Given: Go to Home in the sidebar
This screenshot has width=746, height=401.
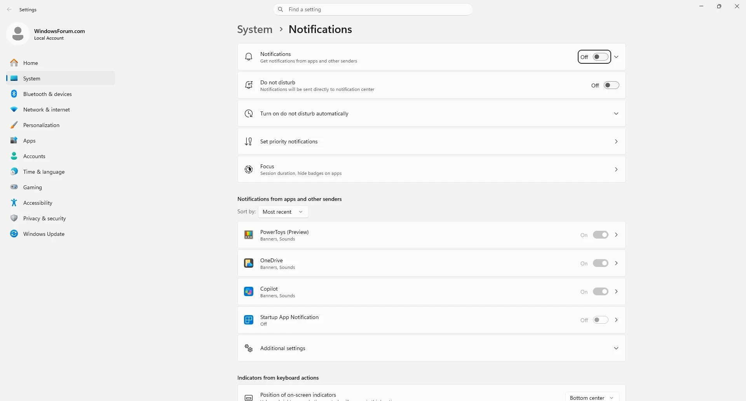Looking at the screenshot, I should [x=61, y=63].
